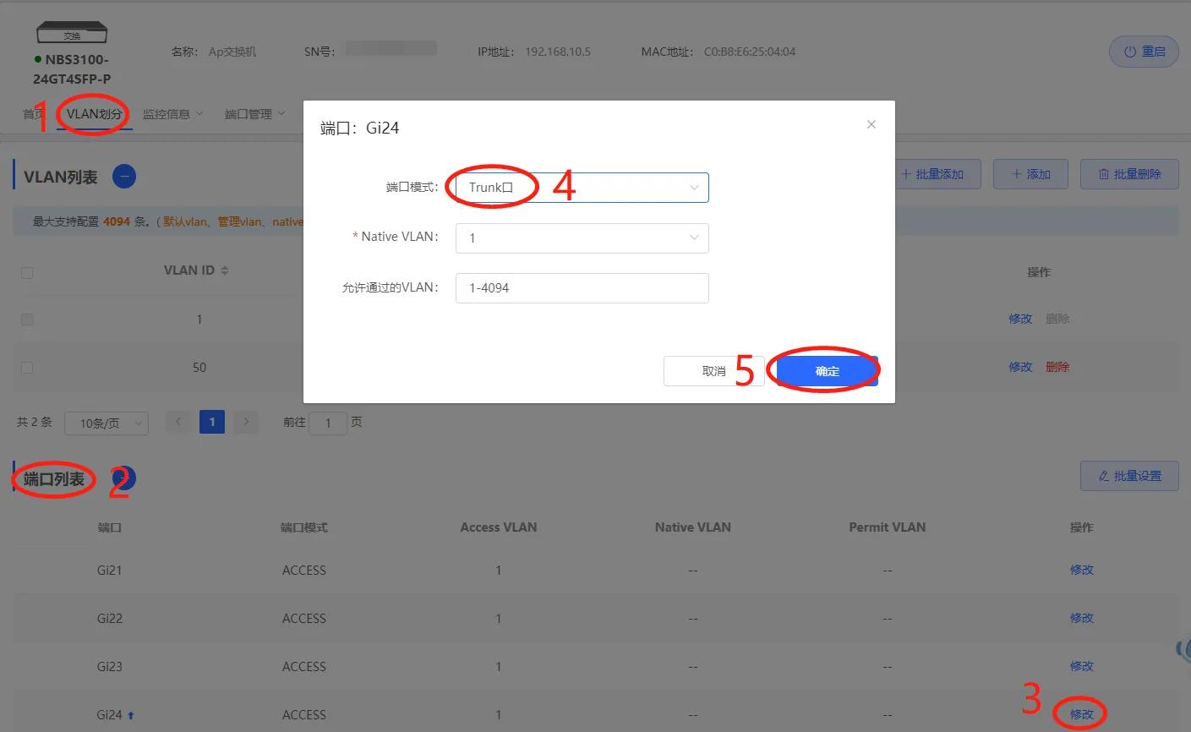This screenshot has height=732, width=1191.
Task: Click 修改 link on the Gi21 row
Action: click(x=1081, y=570)
